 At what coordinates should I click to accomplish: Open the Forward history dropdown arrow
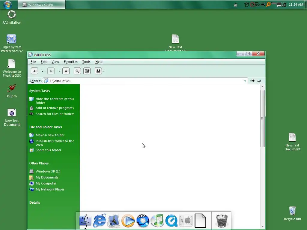pyautogui.click(x=59, y=71)
